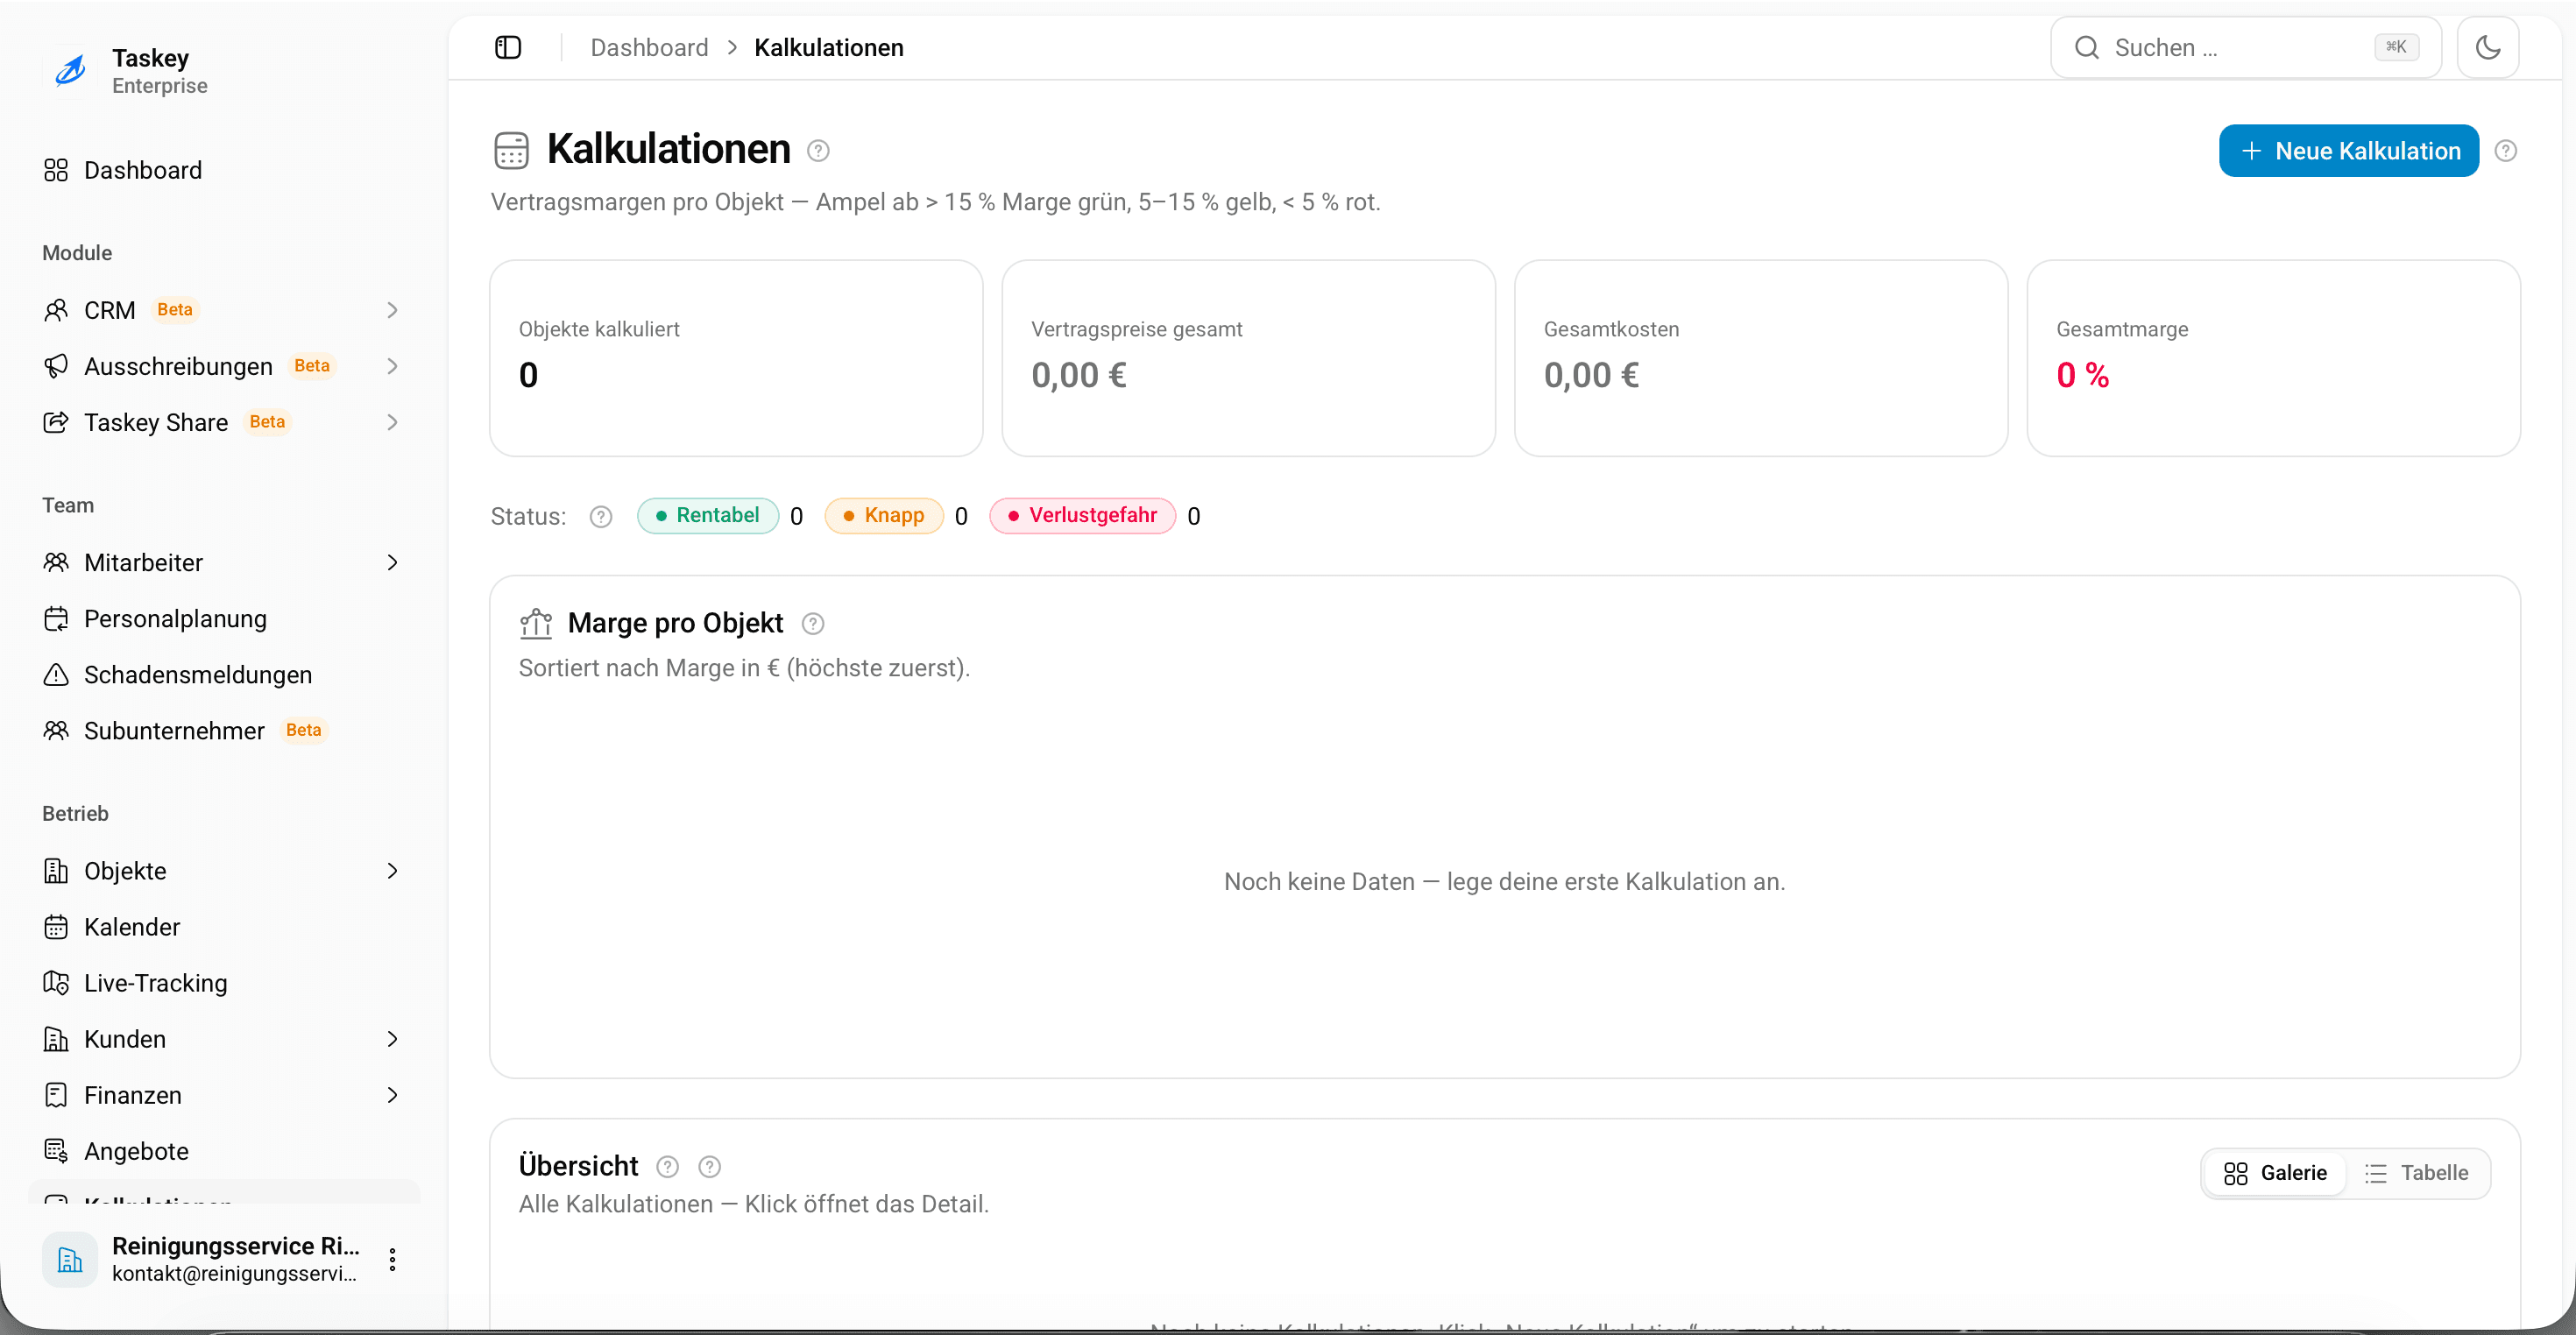This screenshot has height=1335, width=2576.
Task: Click the calculator icon before the Kalkulationen heading
Action: tap(511, 150)
